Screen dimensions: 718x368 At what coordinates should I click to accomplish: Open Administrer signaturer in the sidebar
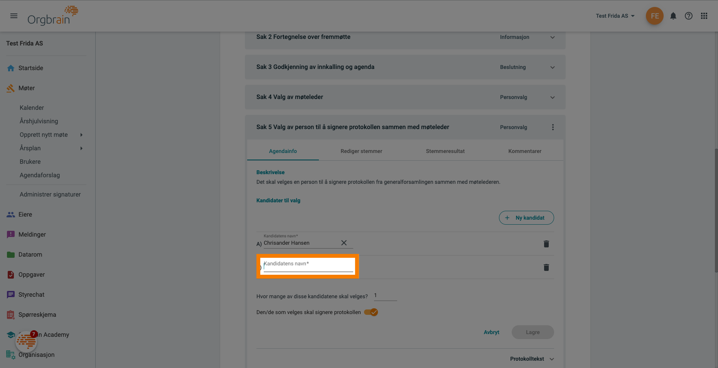[x=50, y=195]
